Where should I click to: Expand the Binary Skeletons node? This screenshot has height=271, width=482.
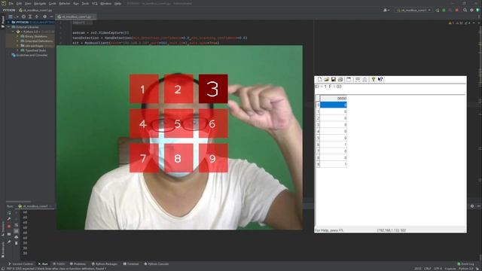point(17,36)
